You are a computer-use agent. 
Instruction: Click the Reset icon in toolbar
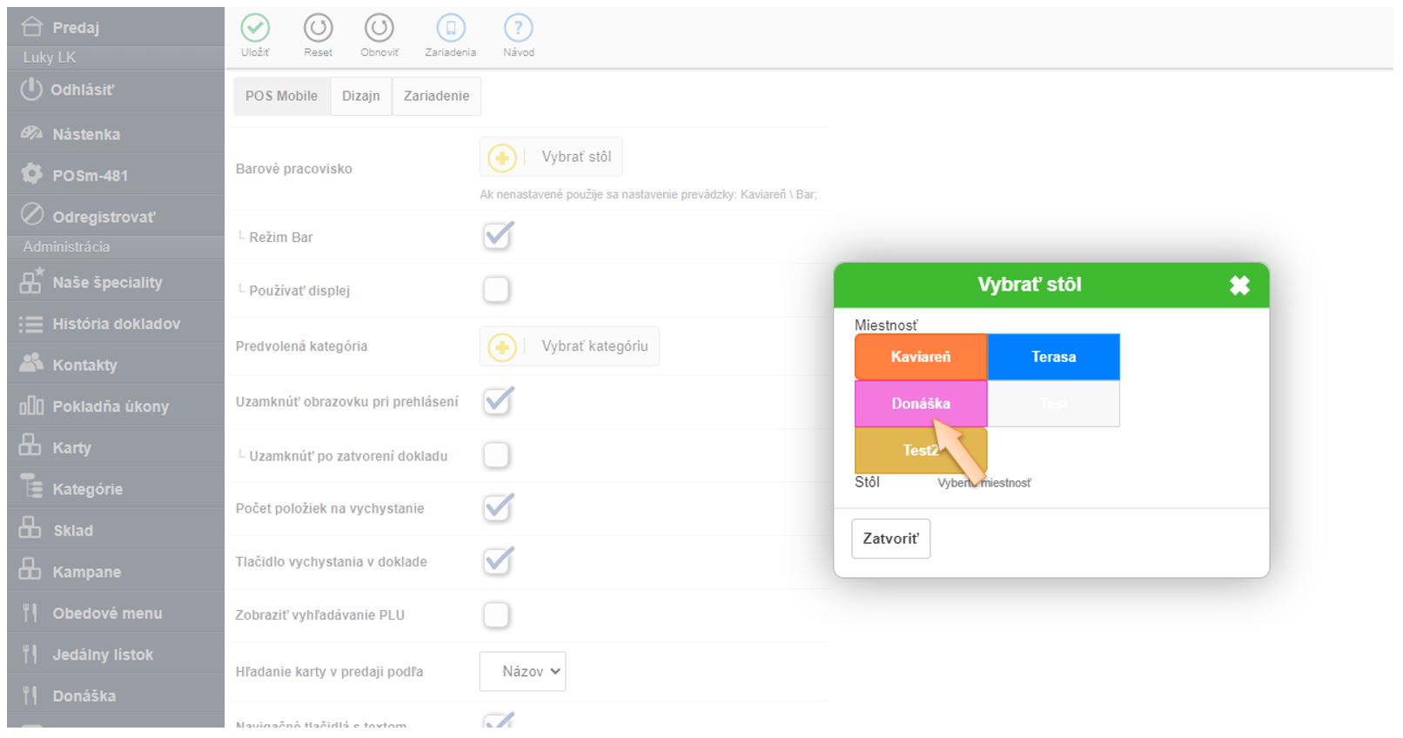(318, 29)
